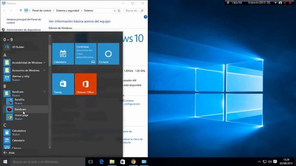Launch Microsoft Edge from the taskbar
The height and width of the screenshot is (166, 296).
[x=102, y=162]
